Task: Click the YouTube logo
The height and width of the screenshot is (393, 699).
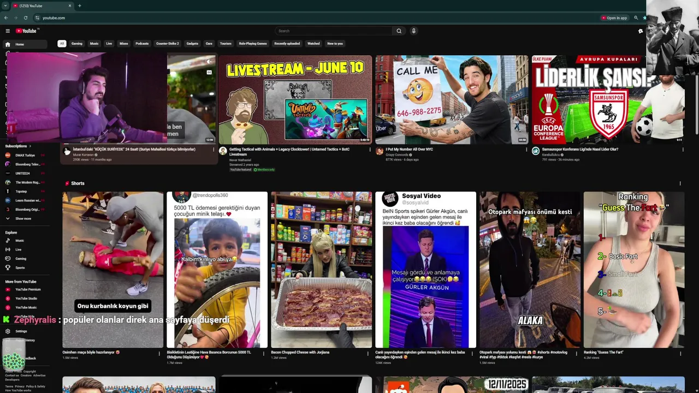Action: (26, 31)
